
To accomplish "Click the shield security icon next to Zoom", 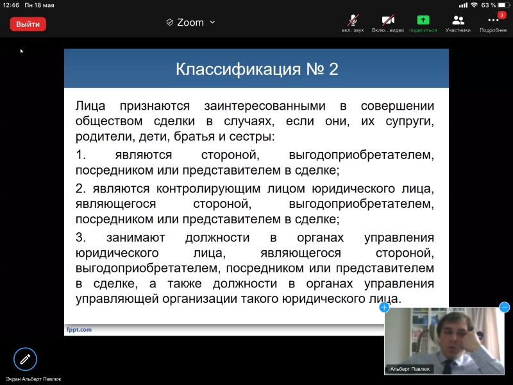I will point(169,22).
